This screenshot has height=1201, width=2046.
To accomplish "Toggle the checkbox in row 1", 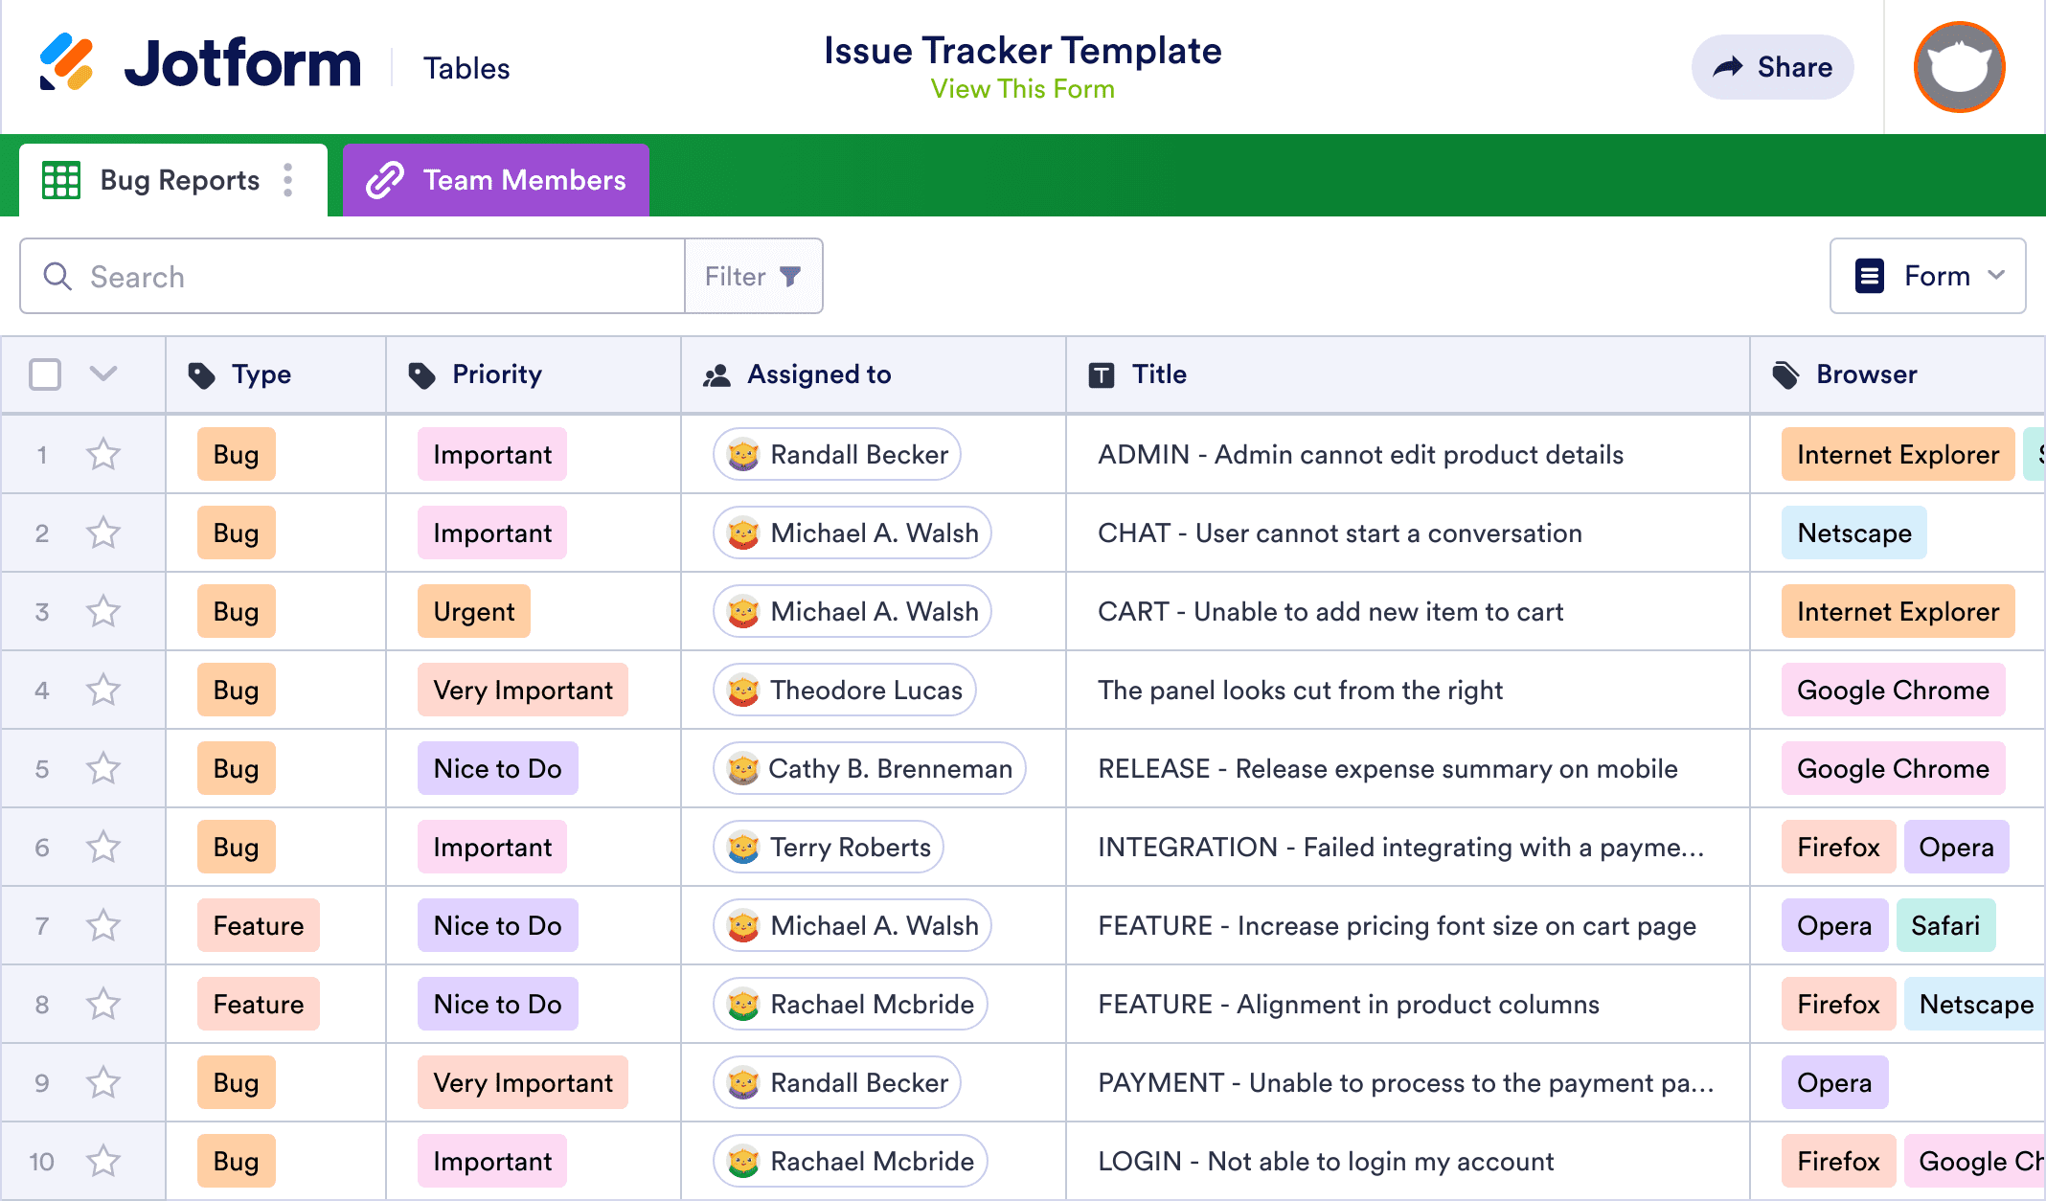I will [x=44, y=455].
